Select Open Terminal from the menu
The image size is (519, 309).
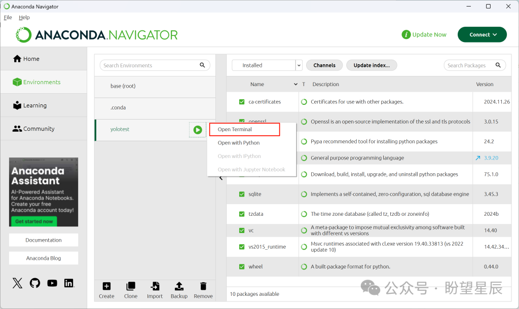[x=245, y=129]
